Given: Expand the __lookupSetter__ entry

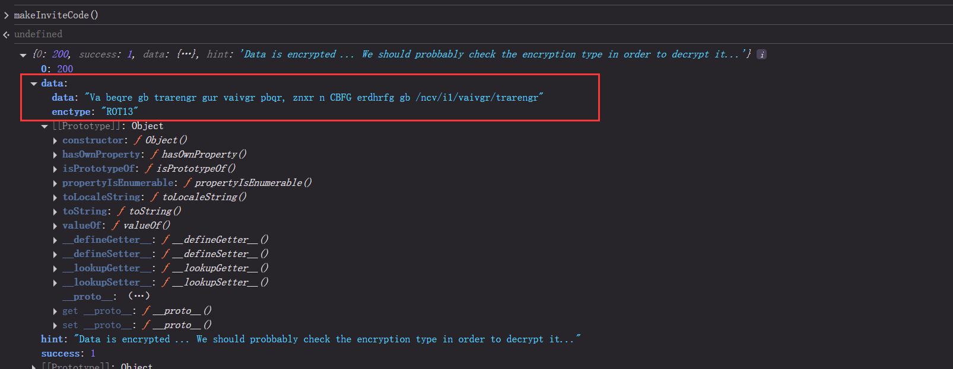Looking at the screenshot, I should [55, 283].
